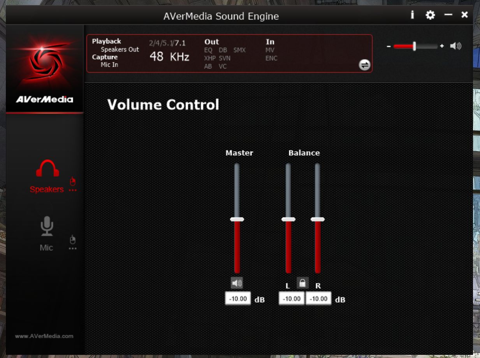Click the Master volume slider handle
The height and width of the screenshot is (358, 480).
(237, 219)
